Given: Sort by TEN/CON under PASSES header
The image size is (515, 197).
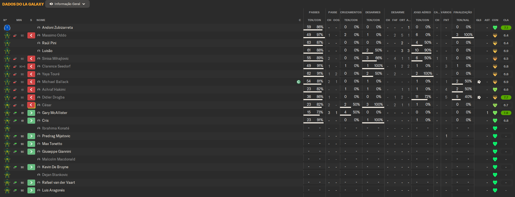Looking at the screenshot, I should coord(314,20).
